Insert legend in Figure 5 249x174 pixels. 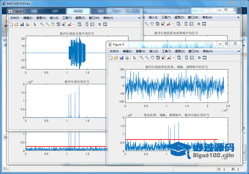click(x=192, y=58)
